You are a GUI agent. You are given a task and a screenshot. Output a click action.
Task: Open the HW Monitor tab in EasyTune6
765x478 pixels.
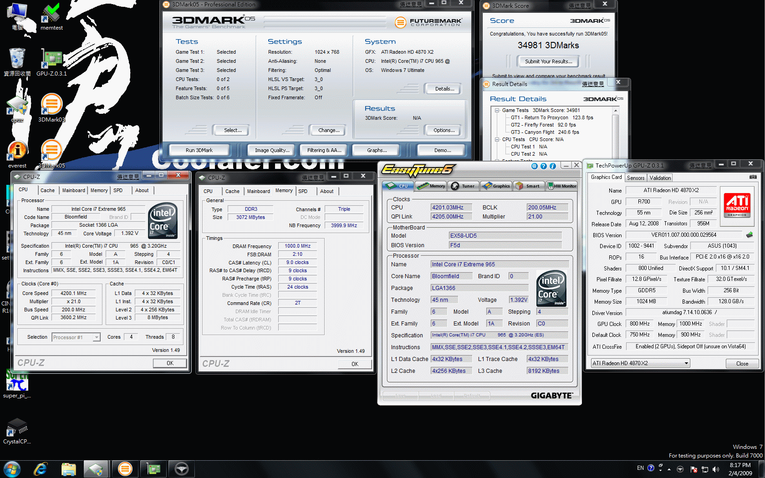point(561,186)
